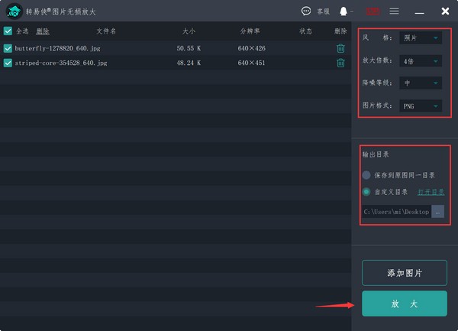
Task: Click the 打开目录 open folder link
Action: coord(431,192)
